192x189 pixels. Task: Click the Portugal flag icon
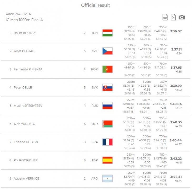click(107, 69)
